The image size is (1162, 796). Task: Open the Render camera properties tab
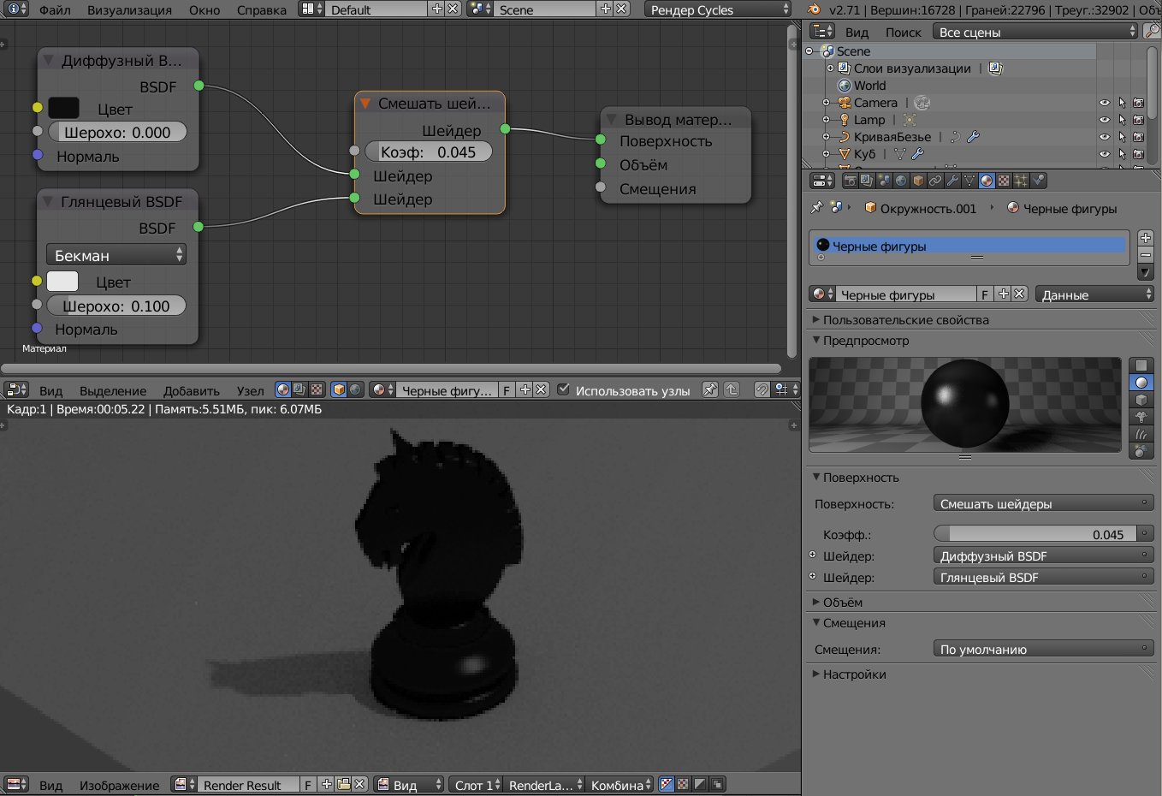pyautogui.click(x=850, y=181)
